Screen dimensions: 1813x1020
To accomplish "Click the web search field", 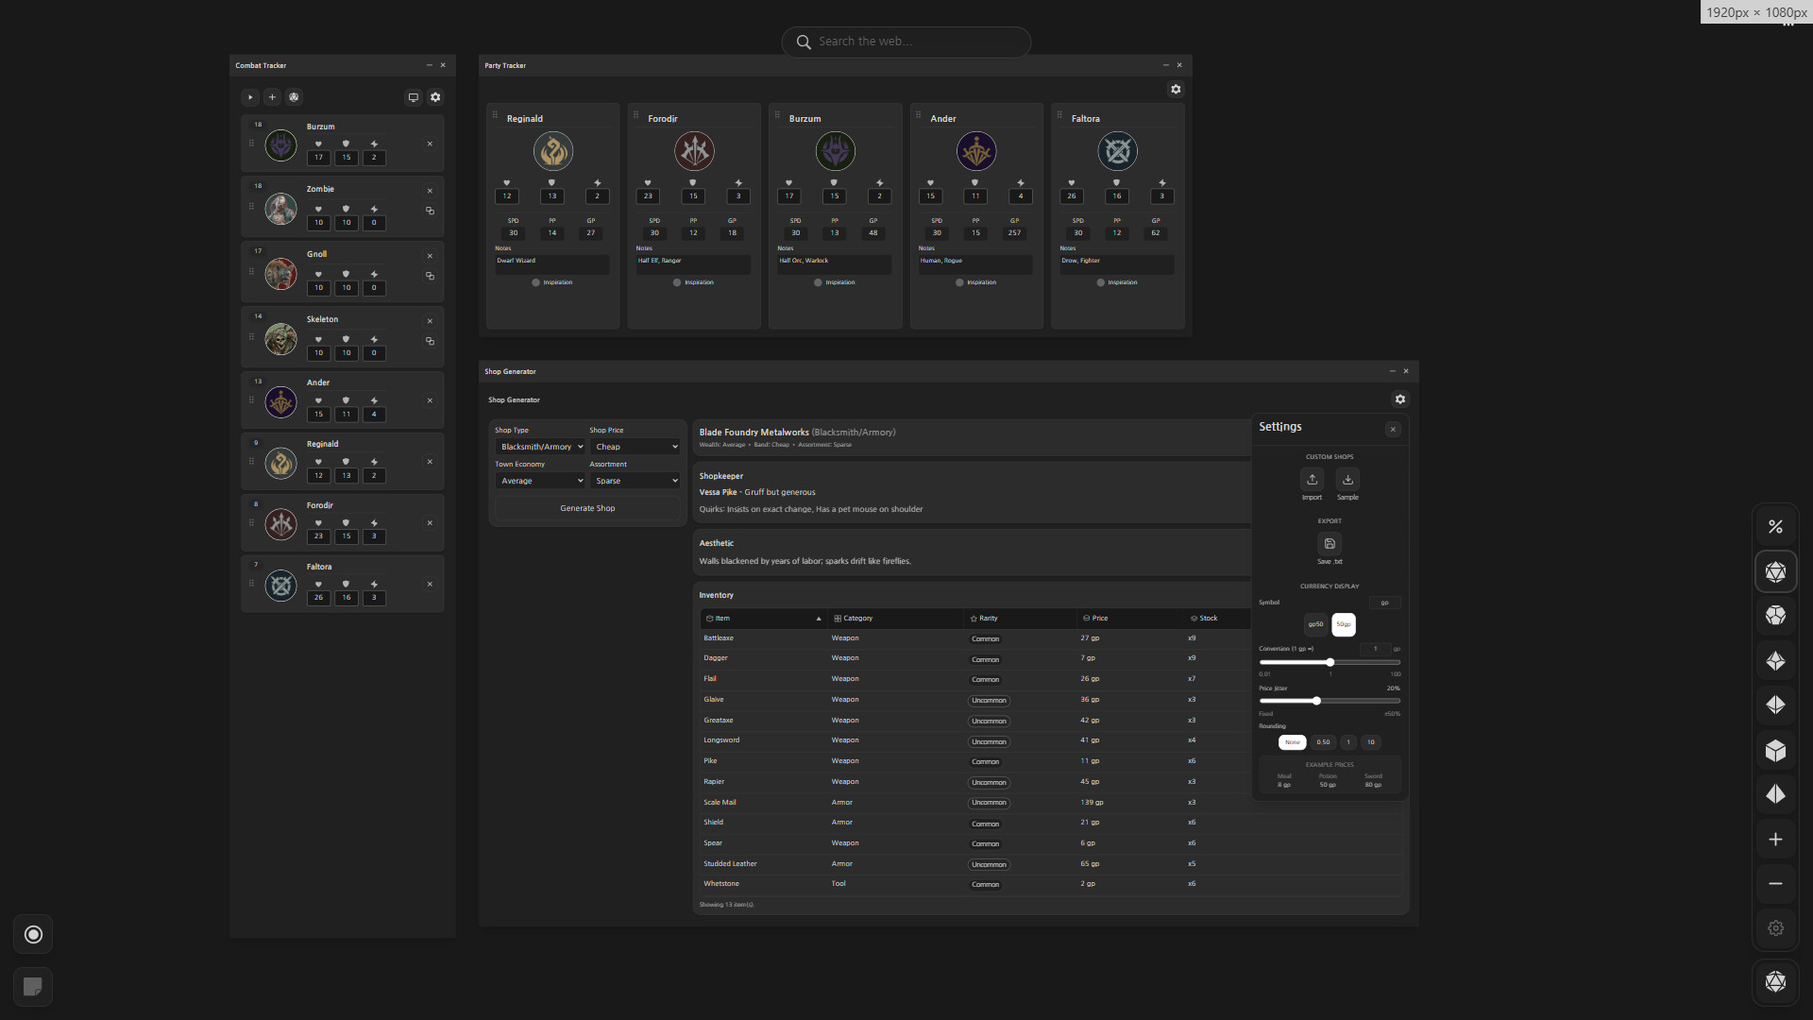I will click(906, 42).
